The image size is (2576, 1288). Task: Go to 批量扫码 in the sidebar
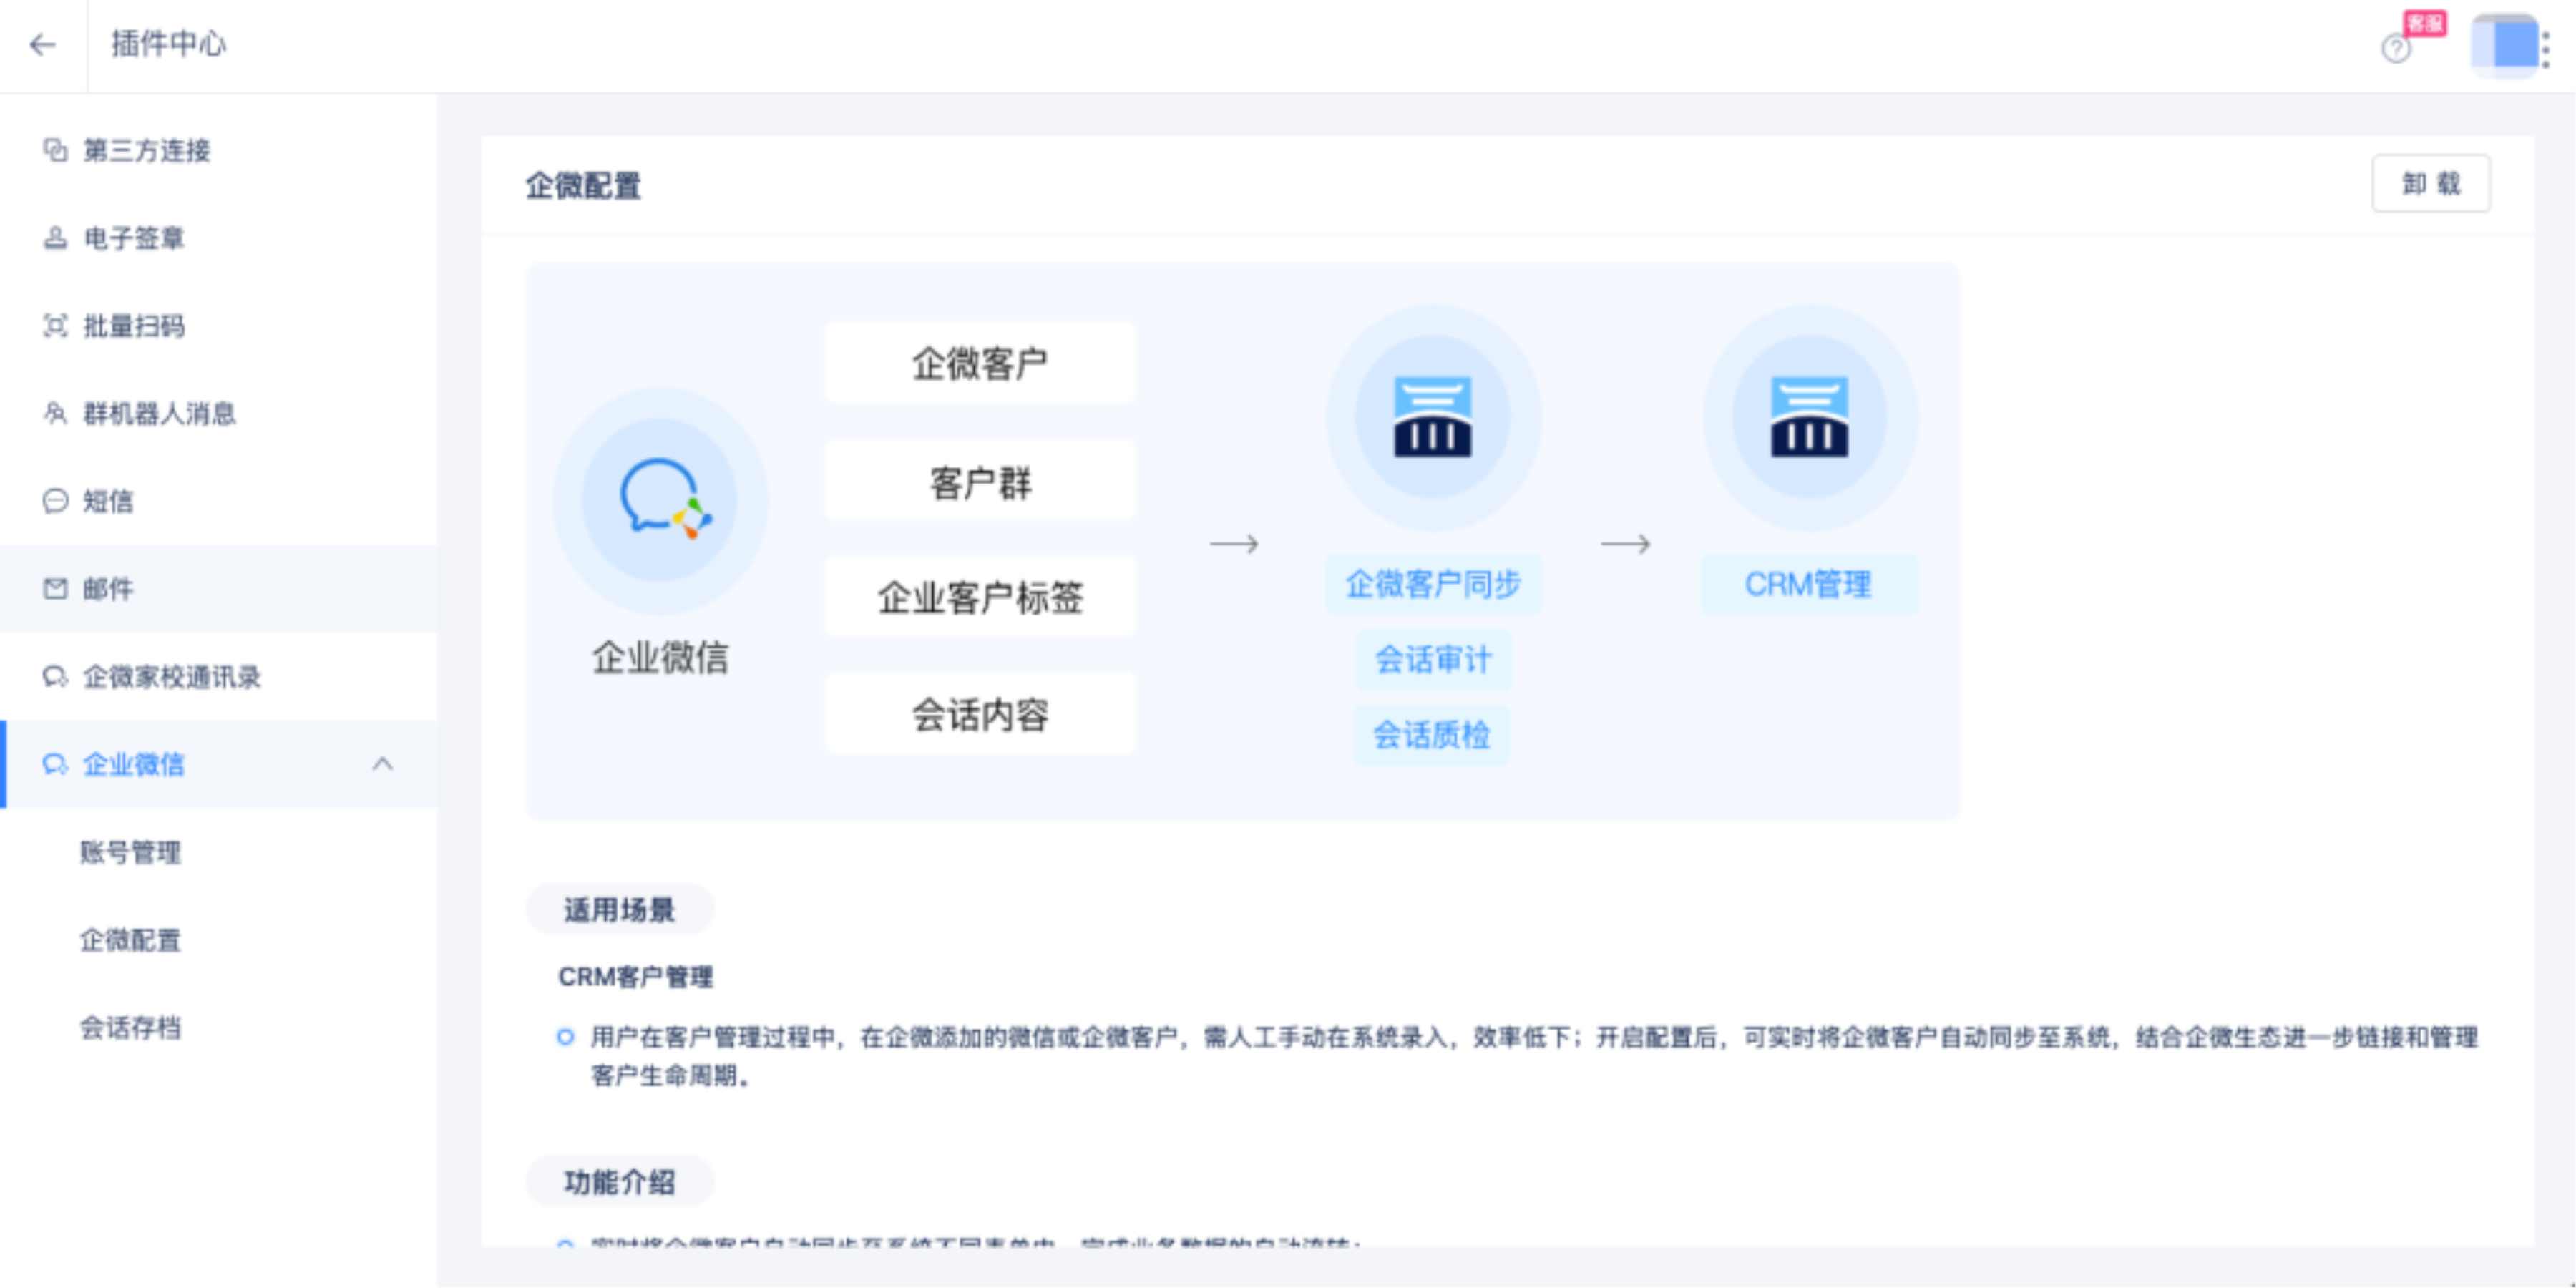point(133,326)
